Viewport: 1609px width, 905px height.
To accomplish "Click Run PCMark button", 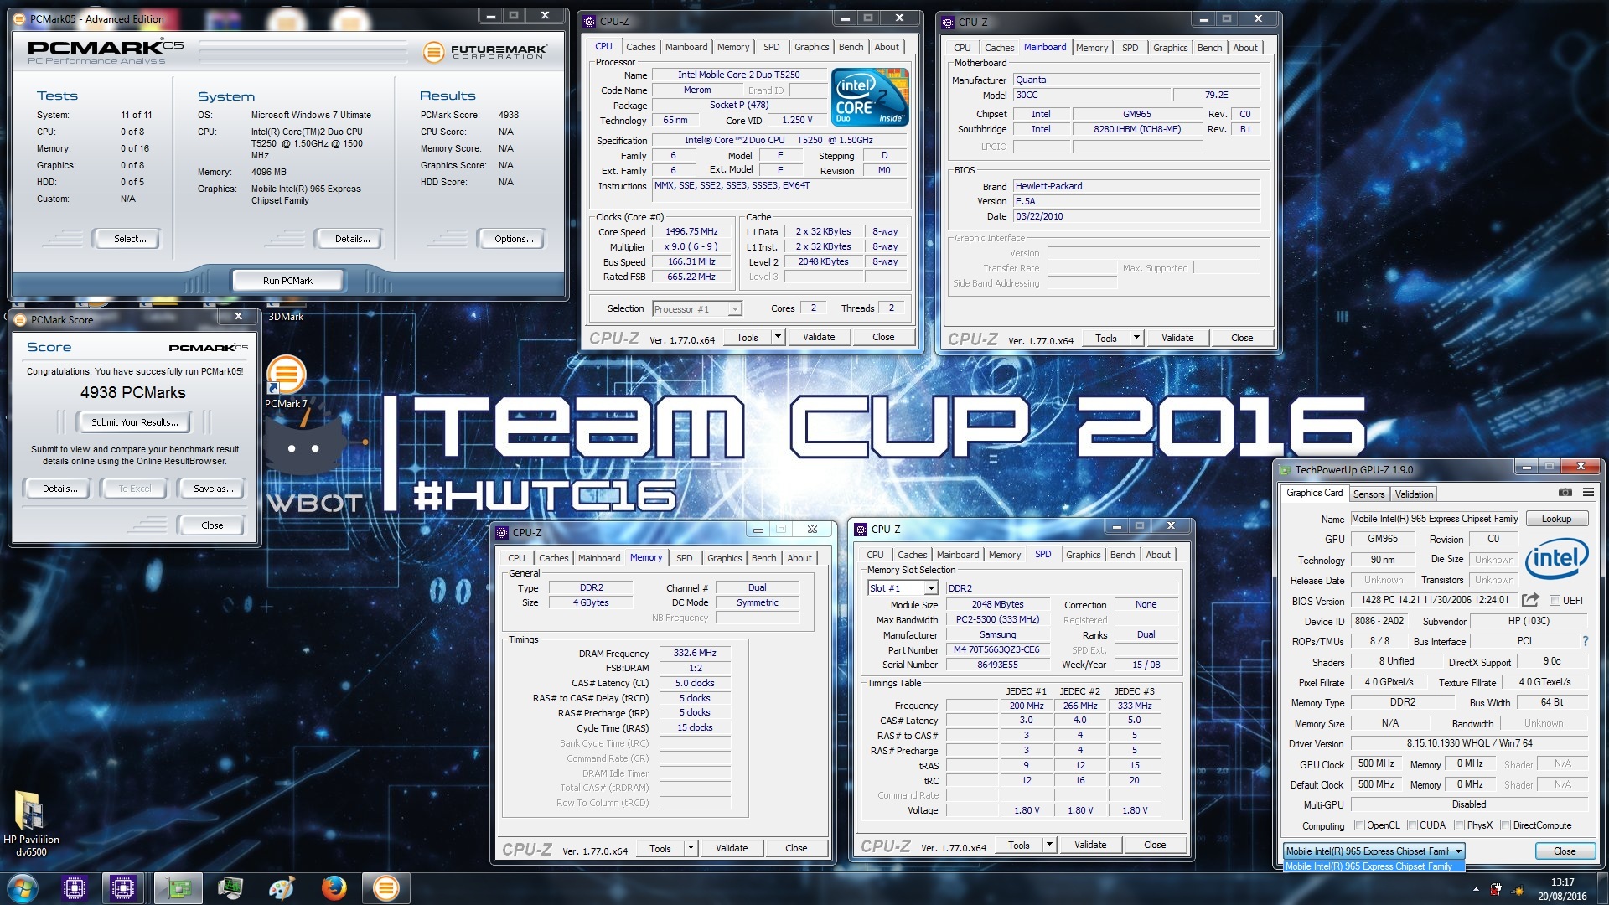I will click(x=287, y=281).
